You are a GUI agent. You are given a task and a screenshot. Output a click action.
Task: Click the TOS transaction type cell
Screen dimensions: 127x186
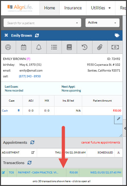(11, 172)
